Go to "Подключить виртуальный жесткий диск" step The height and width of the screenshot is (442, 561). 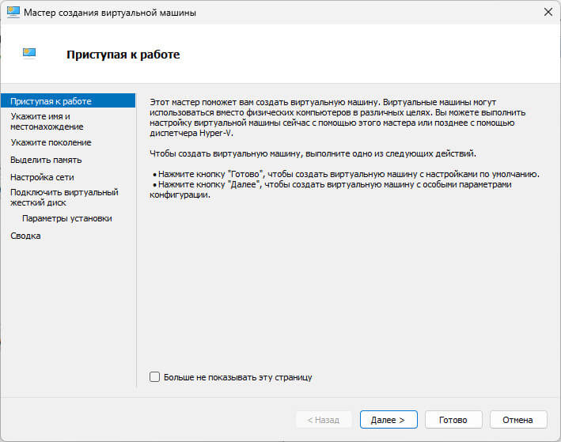pyautogui.click(x=64, y=198)
